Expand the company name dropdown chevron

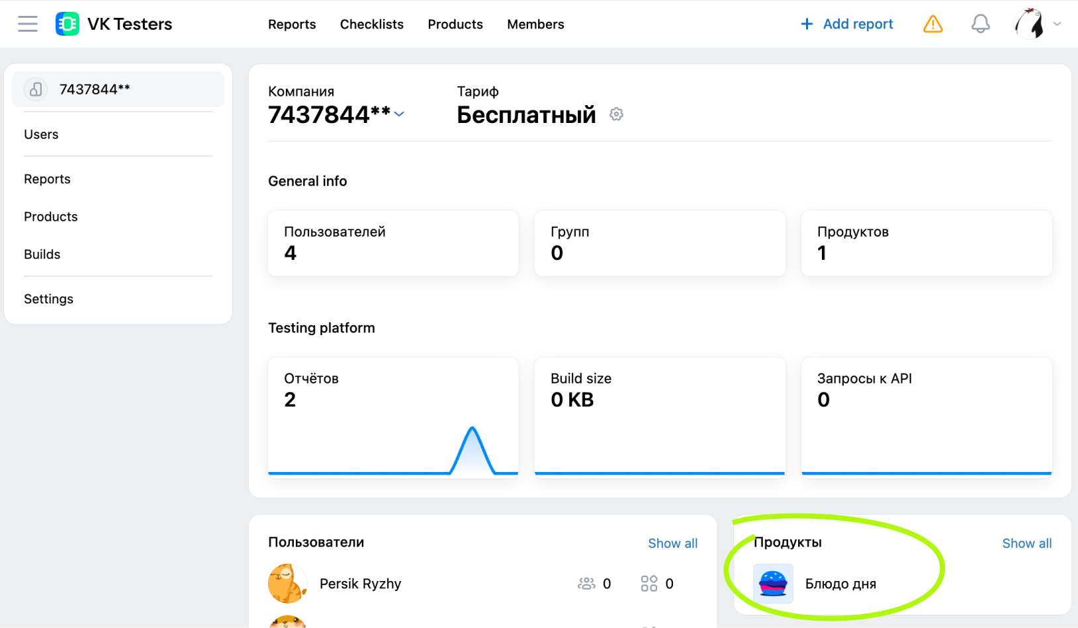point(399,114)
